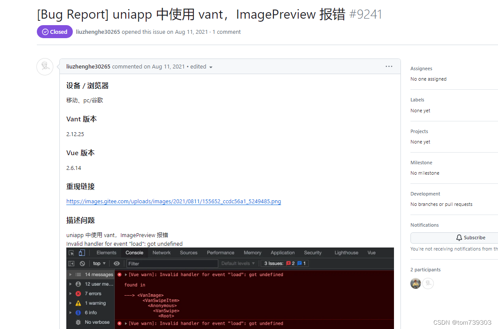The width and height of the screenshot is (498, 329).
Task: Click the info messages icon in console sidebar
Action: [x=78, y=312]
